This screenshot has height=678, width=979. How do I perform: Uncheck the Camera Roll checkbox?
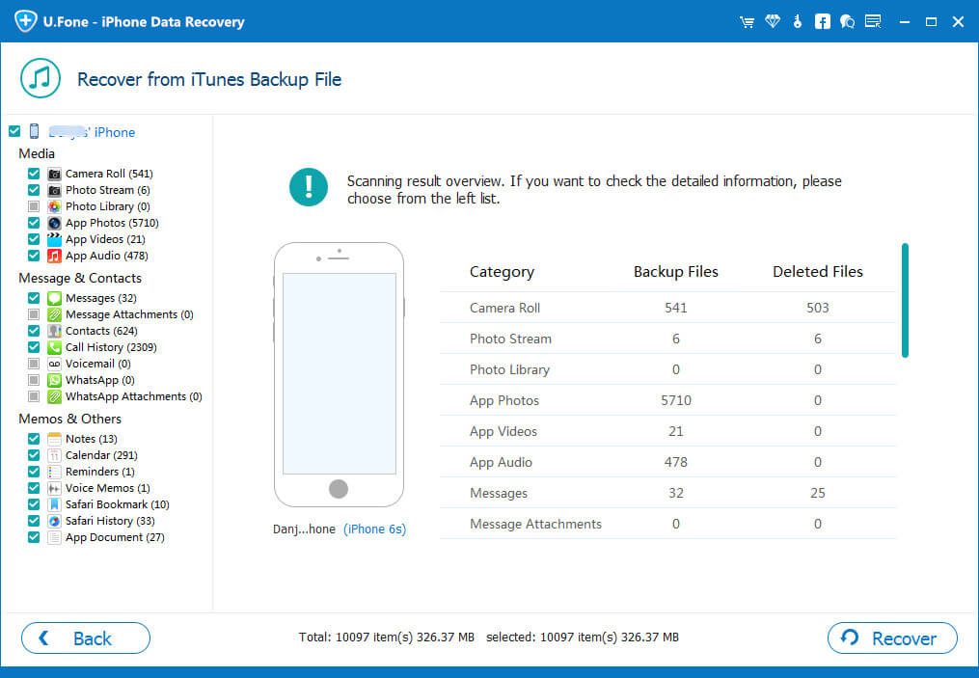tap(34, 174)
